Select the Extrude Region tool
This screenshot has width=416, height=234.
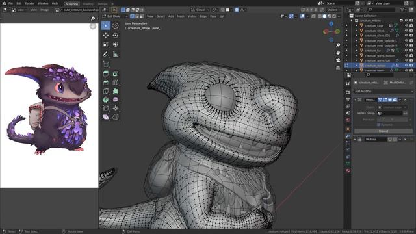coord(106,73)
